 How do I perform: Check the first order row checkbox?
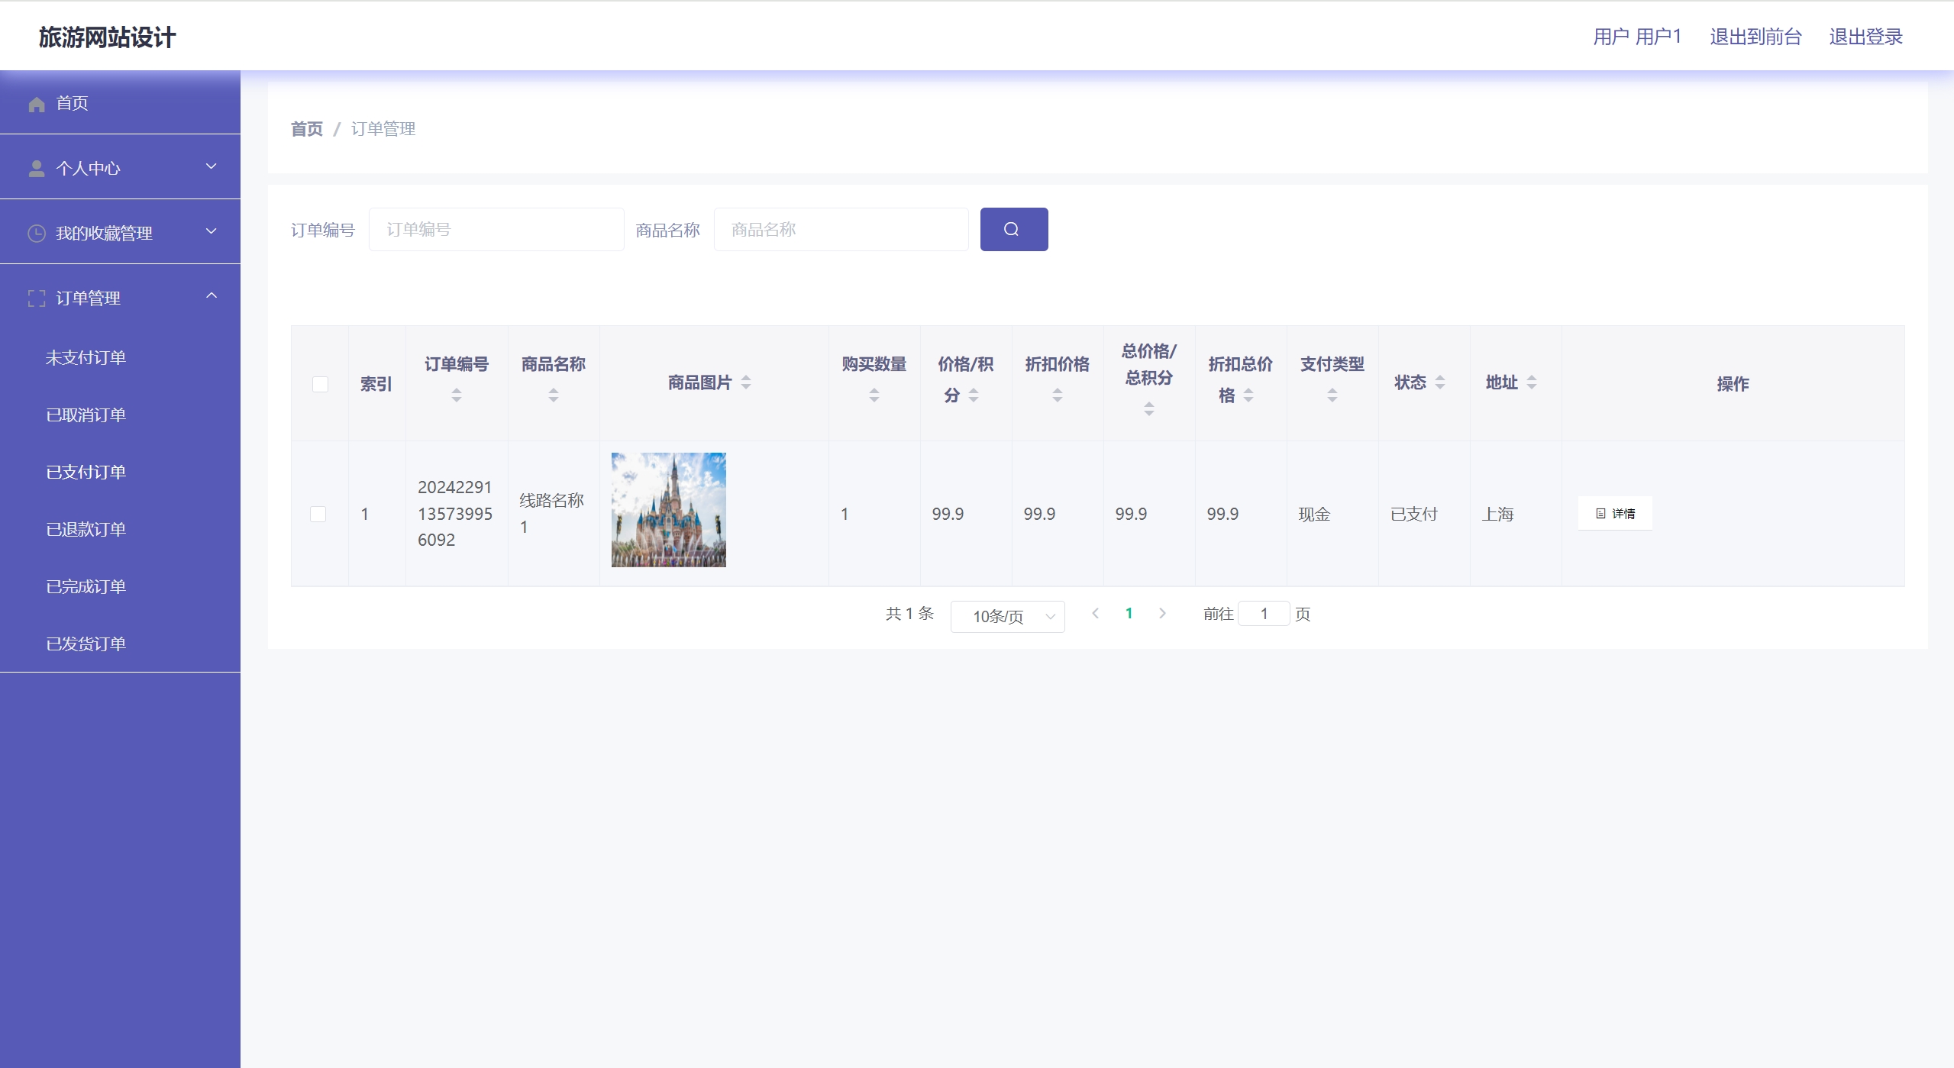pyautogui.click(x=318, y=514)
